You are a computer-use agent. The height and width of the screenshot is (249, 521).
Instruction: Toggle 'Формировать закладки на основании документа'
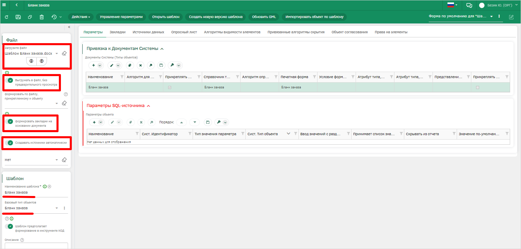pyautogui.click(x=9, y=121)
